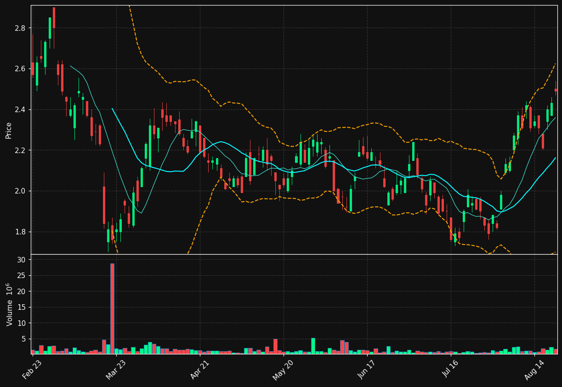The image size is (562, 387).
Task: Click the Volume 10^6 axis title
Action: tap(9, 305)
